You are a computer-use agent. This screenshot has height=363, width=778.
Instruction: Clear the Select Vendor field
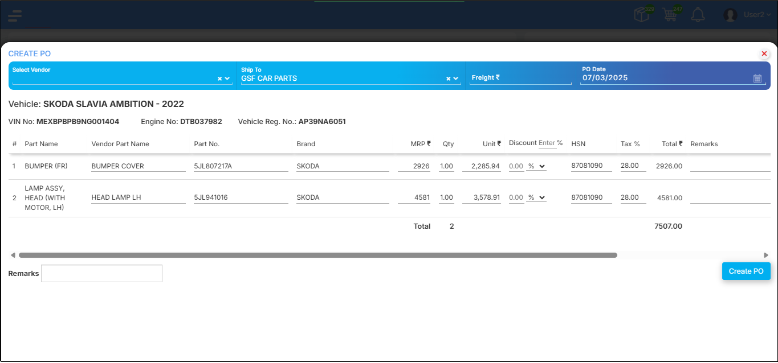tap(219, 79)
